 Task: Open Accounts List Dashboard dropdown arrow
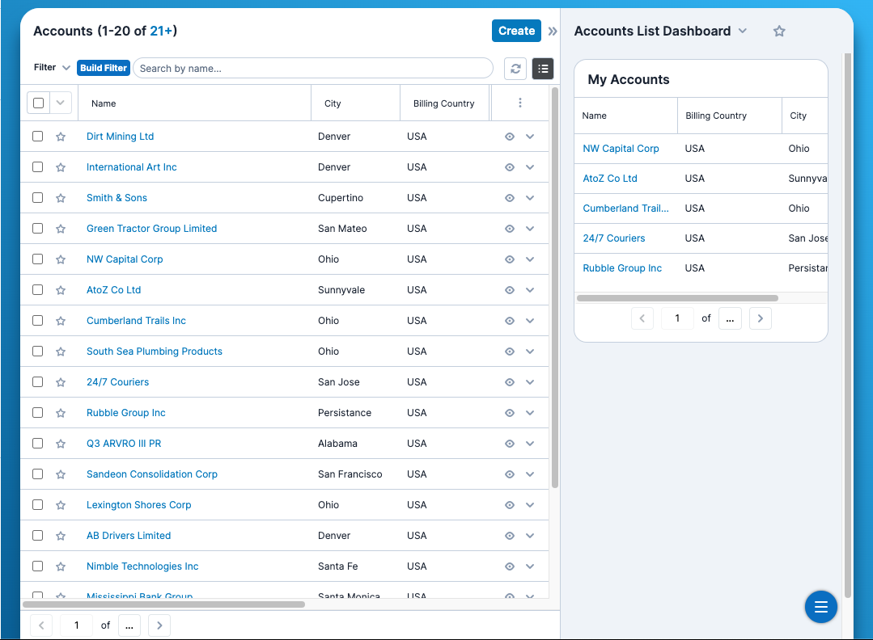point(743,31)
